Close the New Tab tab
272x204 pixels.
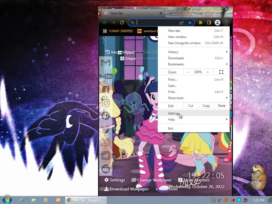pos(161,13)
